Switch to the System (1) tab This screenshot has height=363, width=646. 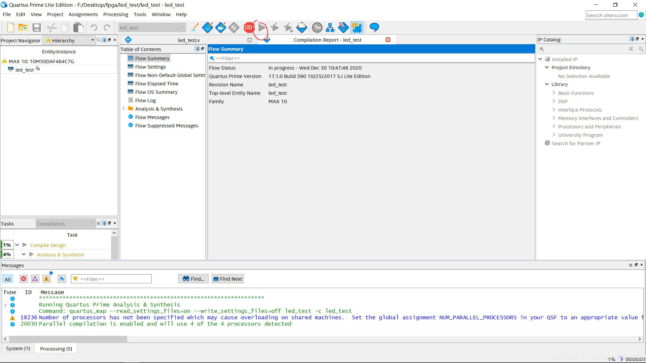18,349
